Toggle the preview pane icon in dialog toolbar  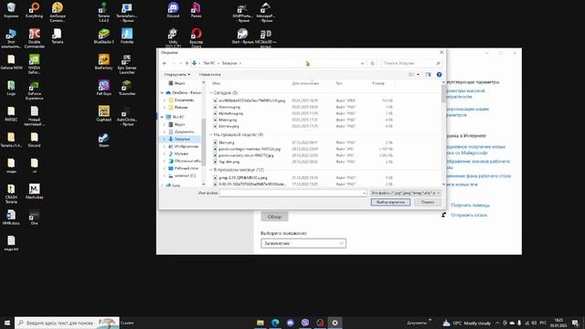[428, 75]
